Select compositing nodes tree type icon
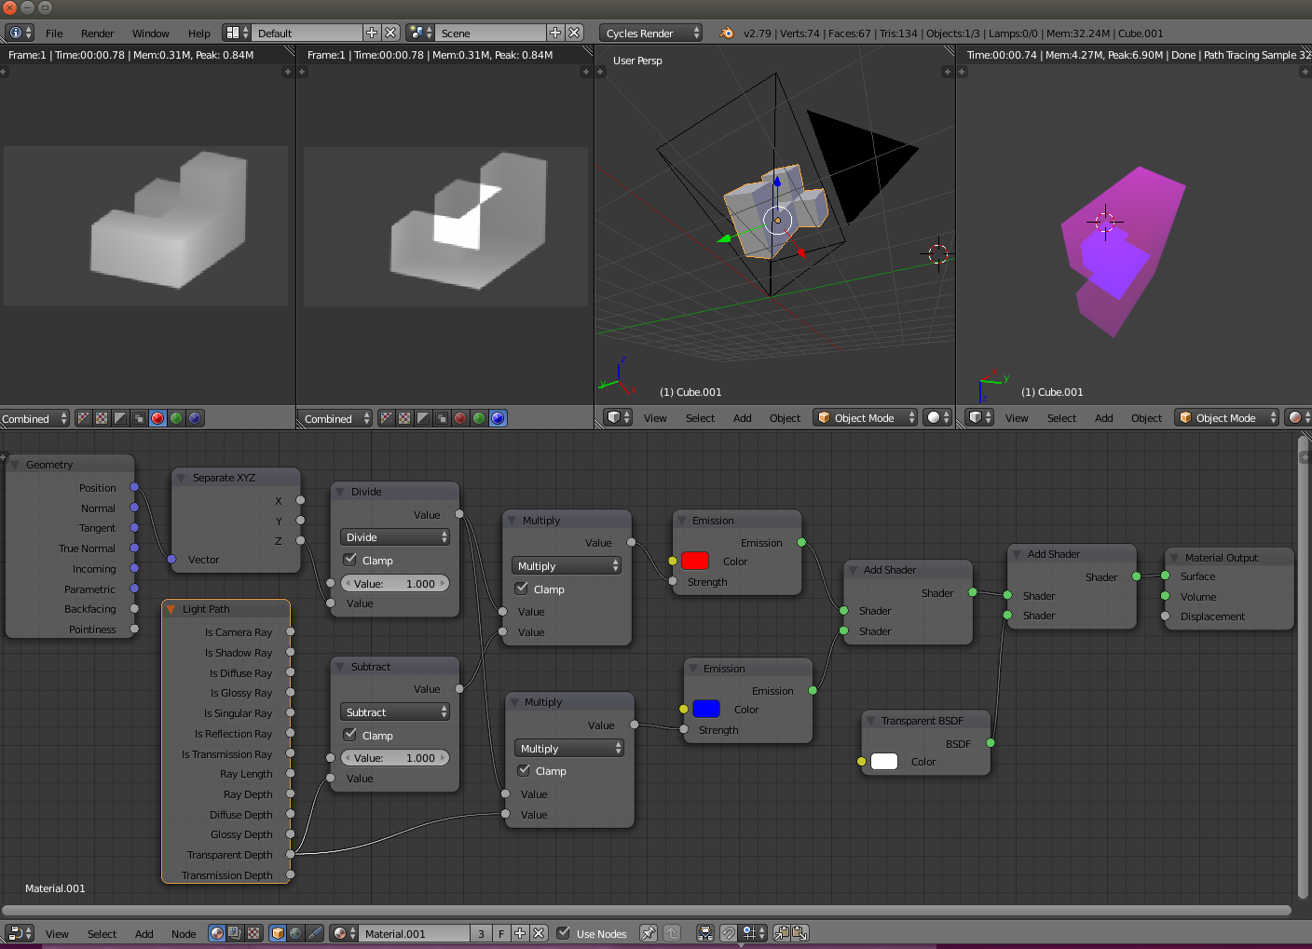Screen dimensions: 1312x949 (x=235, y=933)
